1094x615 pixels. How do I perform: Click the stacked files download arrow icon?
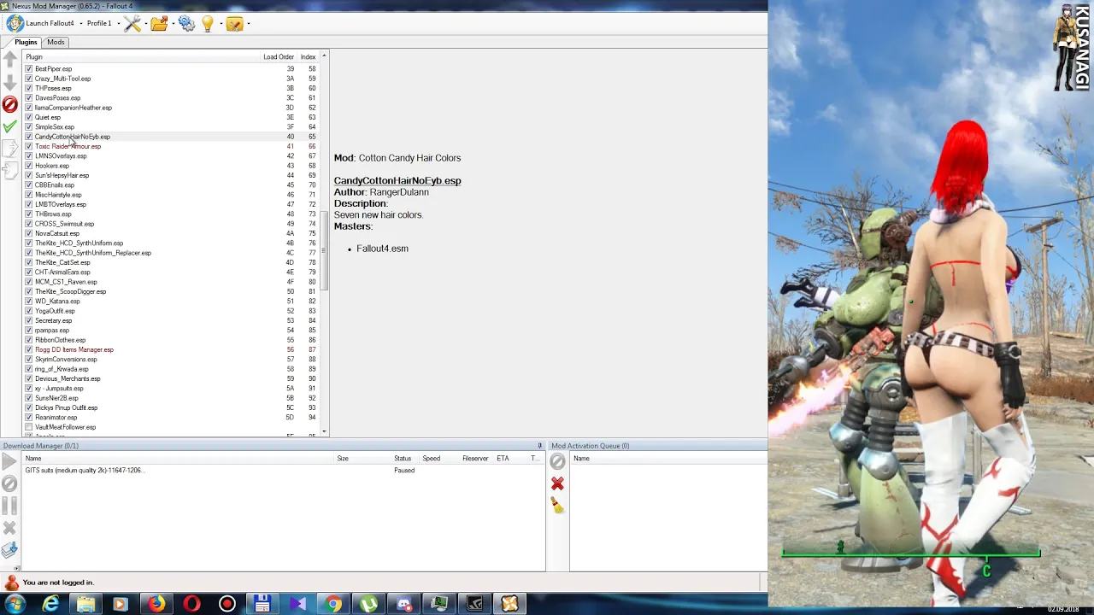[9, 550]
